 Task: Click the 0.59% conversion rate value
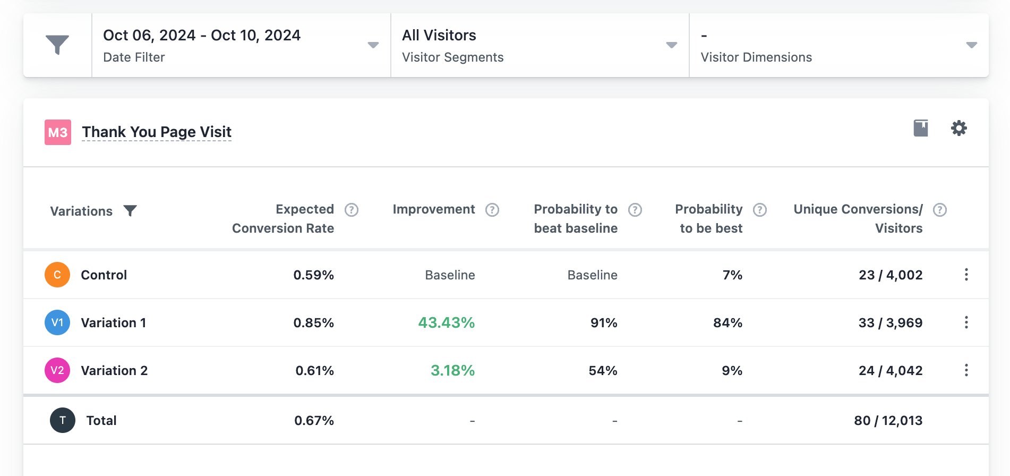314,275
